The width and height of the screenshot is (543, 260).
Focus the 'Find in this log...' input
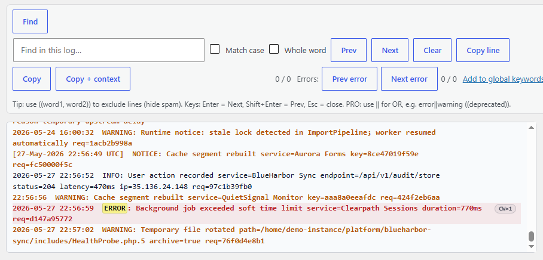click(x=109, y=50)
